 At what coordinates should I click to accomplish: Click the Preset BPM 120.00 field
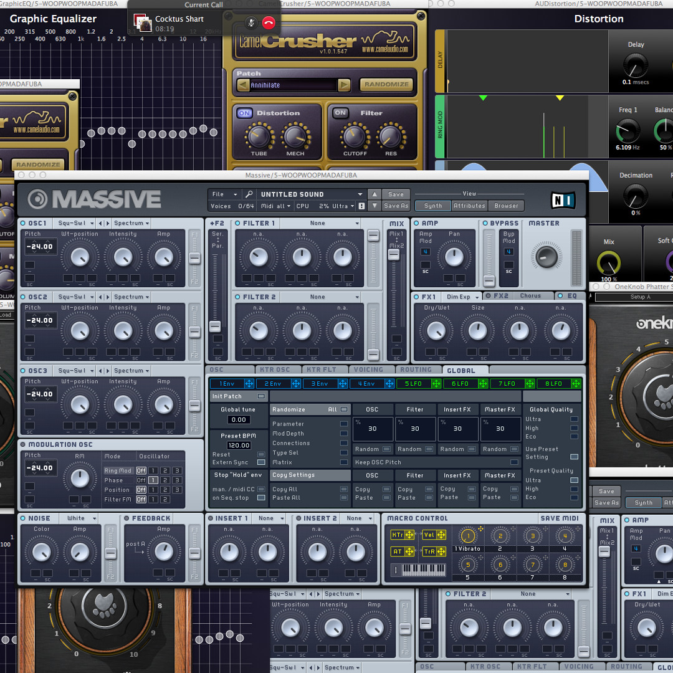point(239,445)
